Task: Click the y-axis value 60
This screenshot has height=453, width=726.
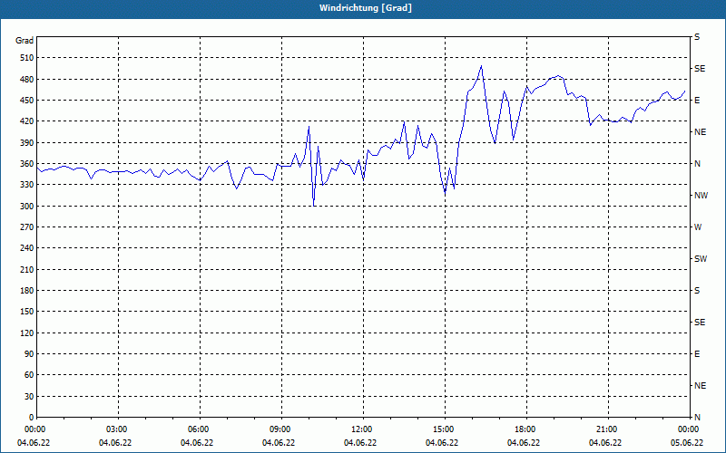Action: point(29,375)
